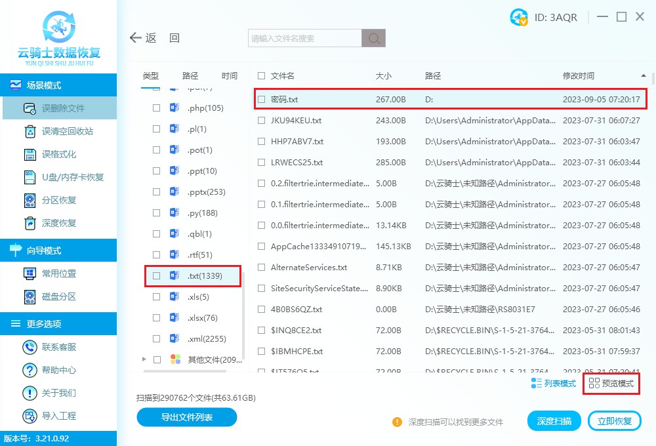Click the 磁盘分区 icon
Image resolution: width=656 pixels, height=446 pixels.
pos(30,296)
